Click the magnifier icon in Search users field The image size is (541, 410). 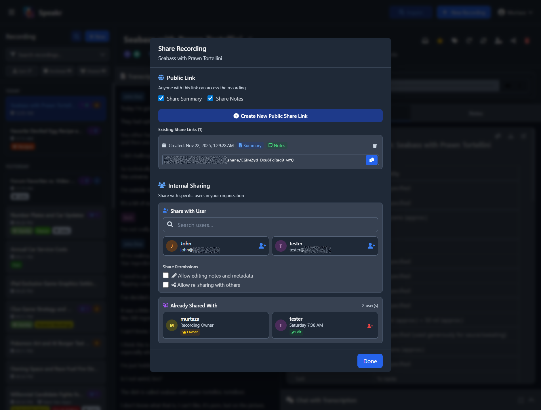coord(170,224)
